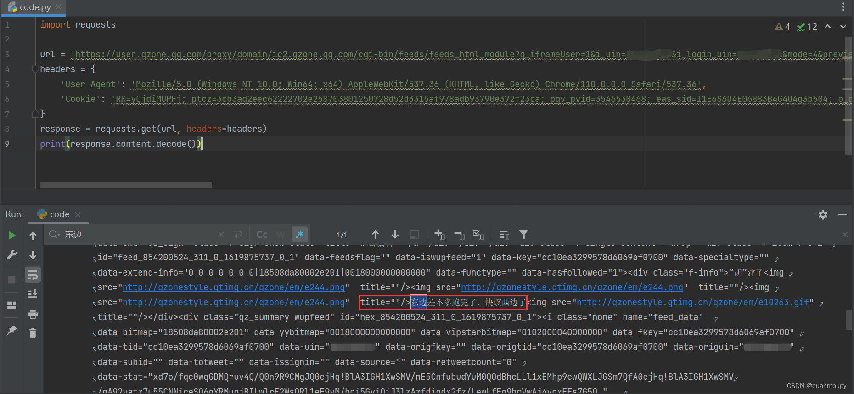This screenshot has width=854, height=394.
Task: Toggle search in selection only
Action: click(x=414, y=235)
